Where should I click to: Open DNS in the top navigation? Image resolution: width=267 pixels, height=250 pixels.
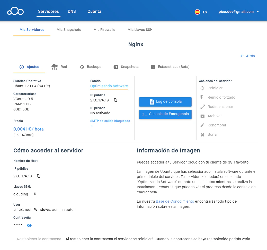72,12
